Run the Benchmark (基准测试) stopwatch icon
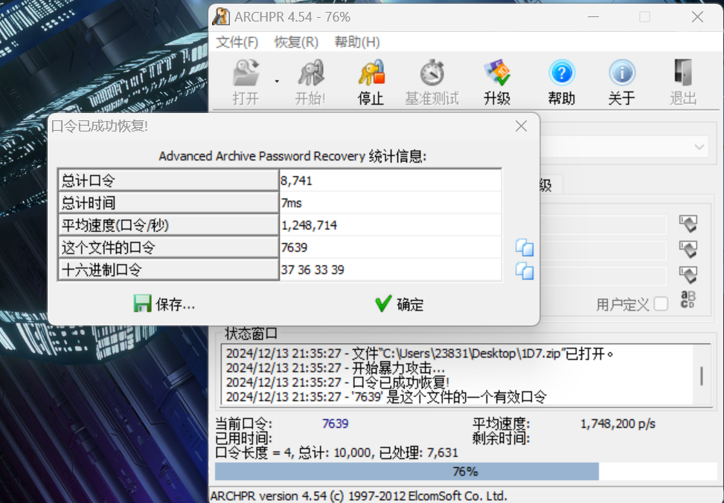 [x=432, y=73]
